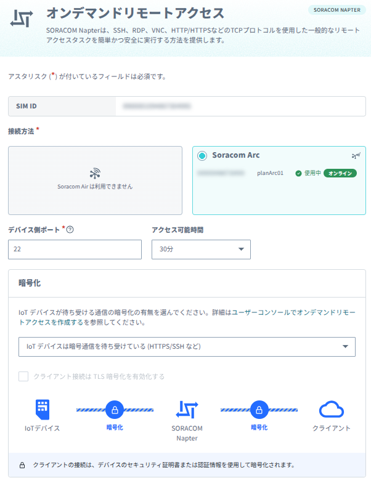Click the Soracom Air unavailable icon
The width and height of the screenshot is (371, 483).
click(x=95, y=174)
